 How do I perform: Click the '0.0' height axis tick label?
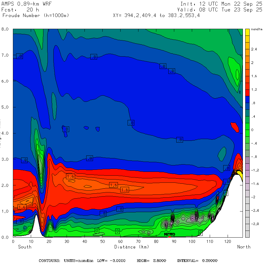tap(5, 237)
